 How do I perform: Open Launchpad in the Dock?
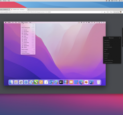pos(16,82)
